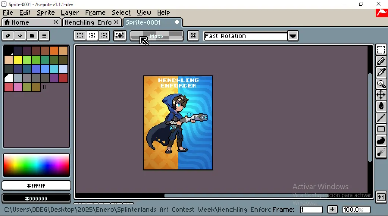Screen dimensions: 388x216
Task: Click the plus new frame button
Action: click(x=332, y=210)
